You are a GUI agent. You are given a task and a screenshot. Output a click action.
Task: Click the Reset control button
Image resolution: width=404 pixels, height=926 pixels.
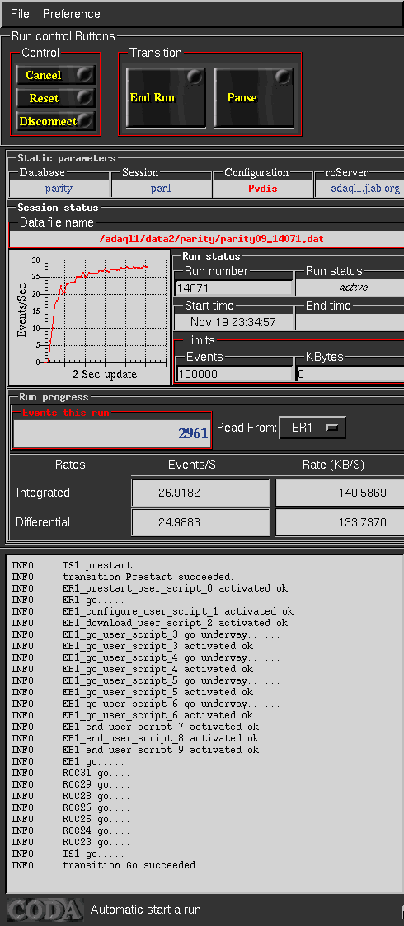coord(55,98)
